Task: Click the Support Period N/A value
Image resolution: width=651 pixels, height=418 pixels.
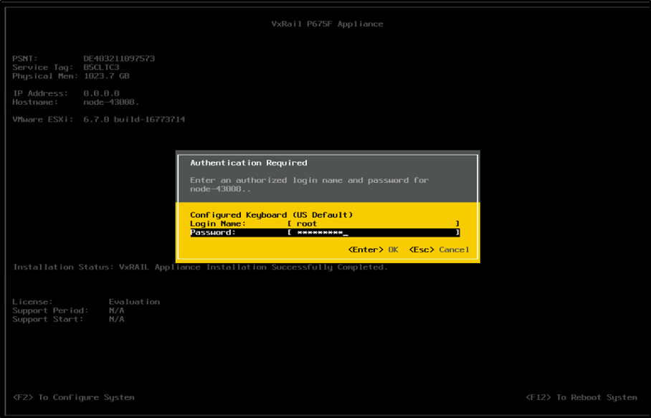Action: [x=117, y=310]
